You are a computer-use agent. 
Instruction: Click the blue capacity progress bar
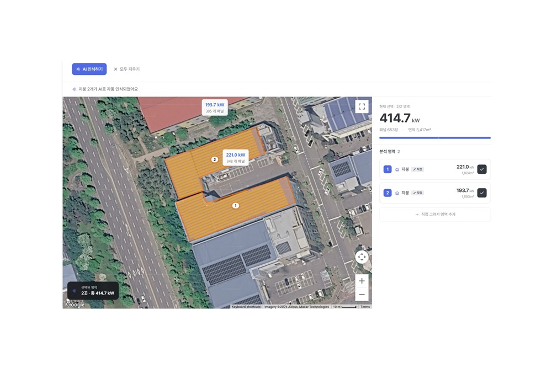[x=435, y=138]
